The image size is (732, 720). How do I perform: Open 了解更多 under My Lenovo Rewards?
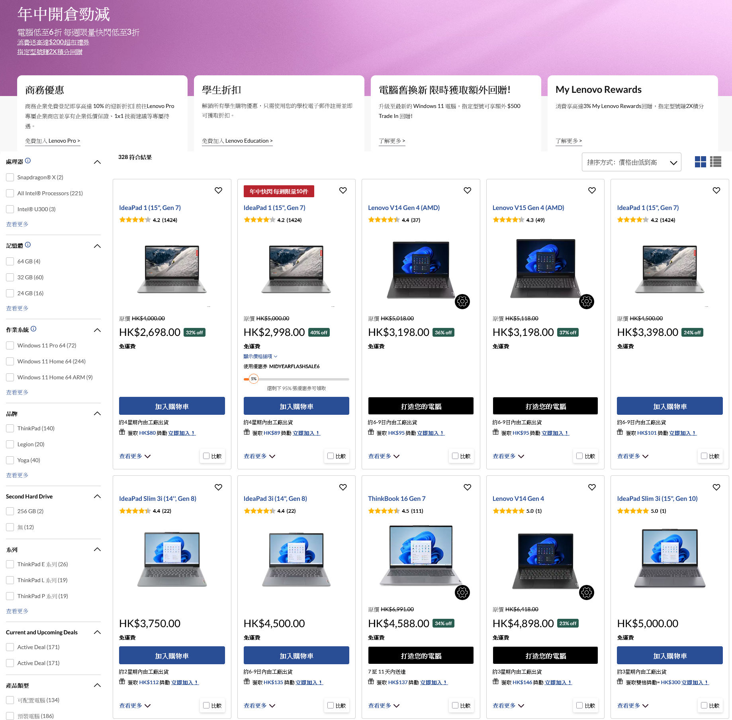(569, 141)
